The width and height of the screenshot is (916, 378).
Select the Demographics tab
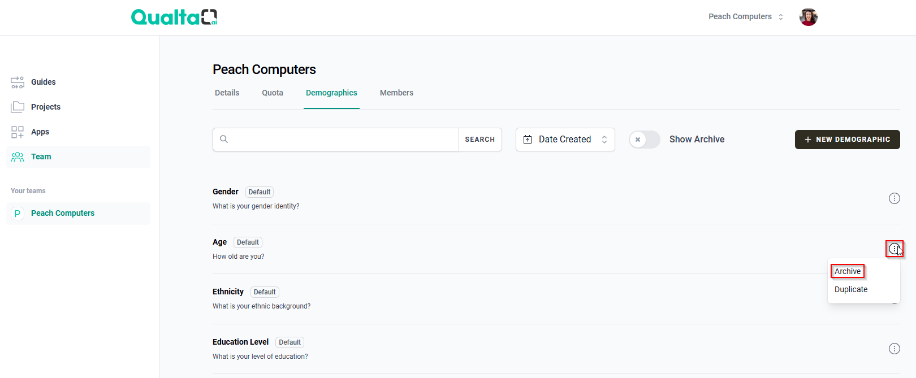(331, 93)
